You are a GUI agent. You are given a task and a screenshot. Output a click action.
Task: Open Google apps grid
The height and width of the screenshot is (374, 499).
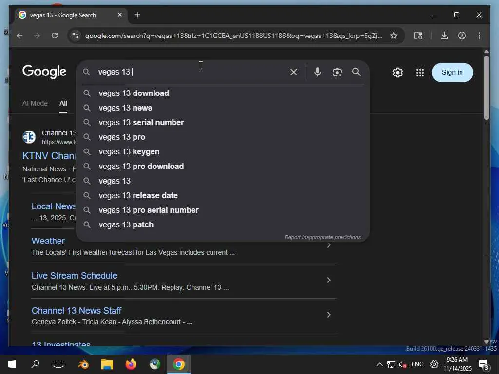(x=420, y=73)
